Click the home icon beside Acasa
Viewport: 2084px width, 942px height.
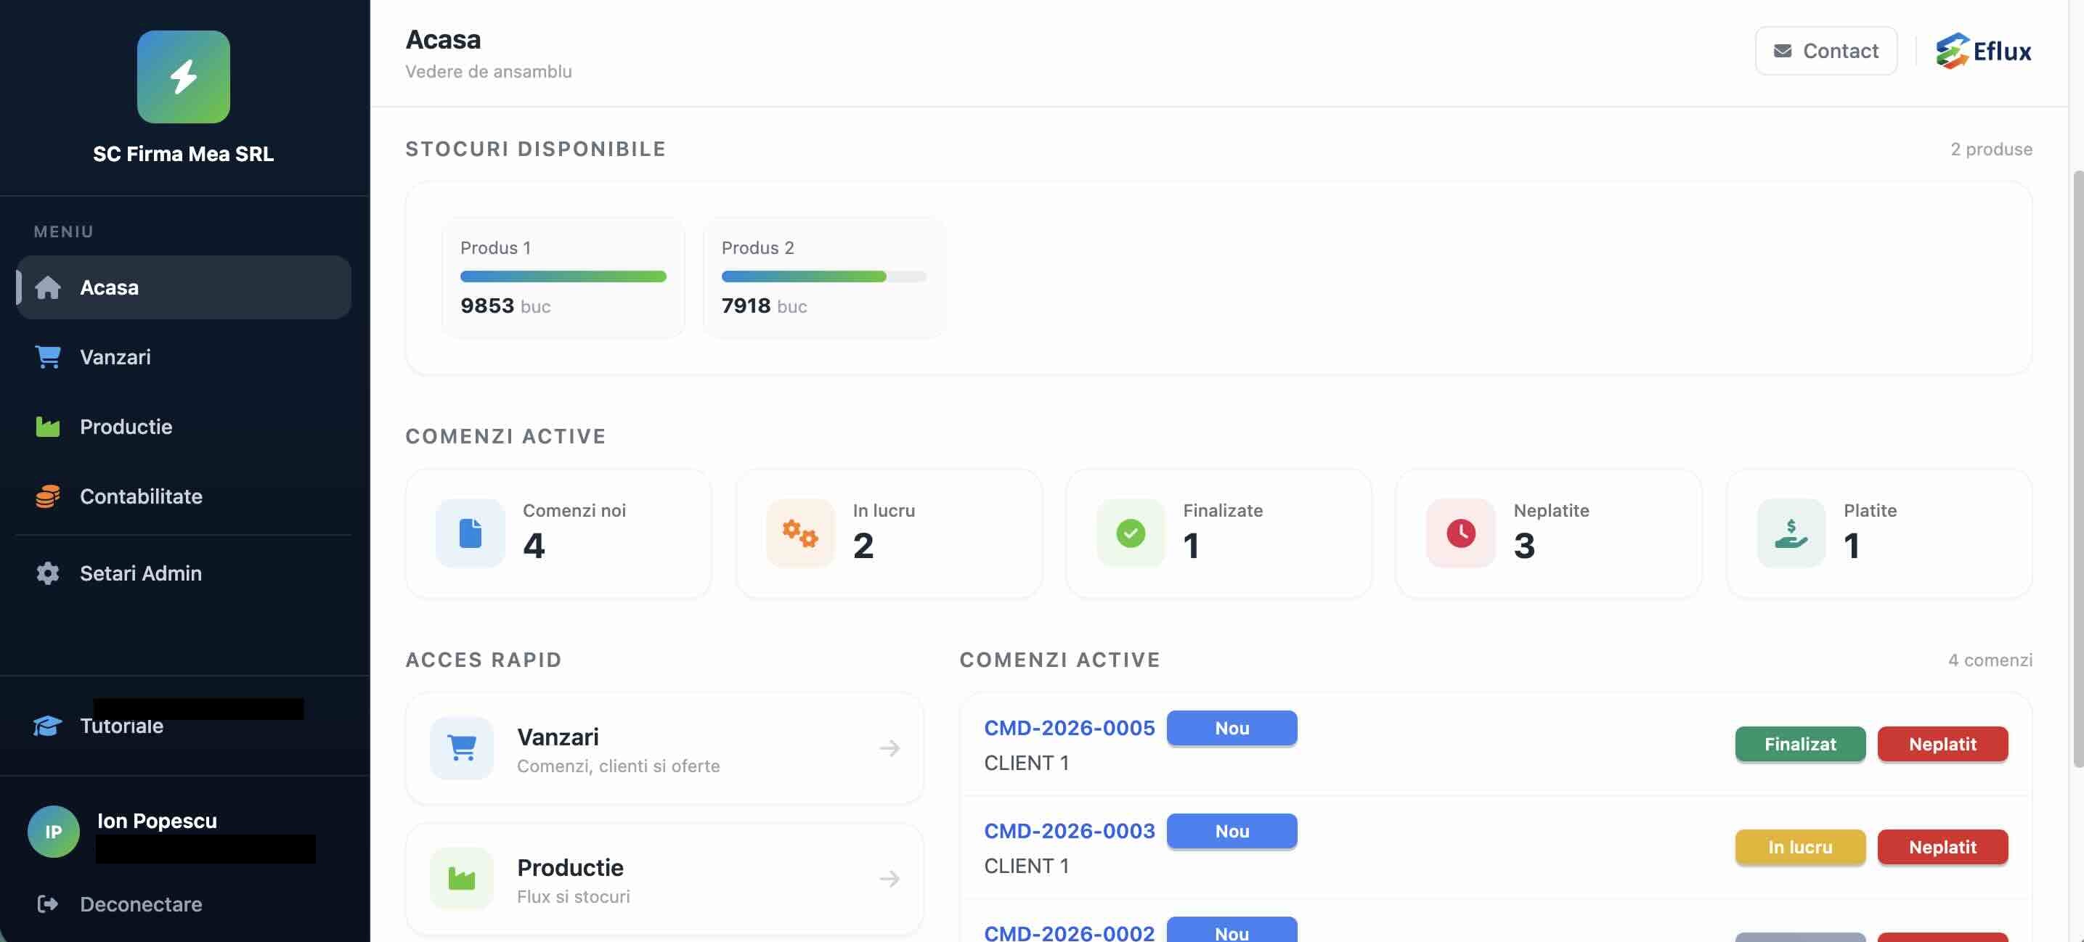48,287
